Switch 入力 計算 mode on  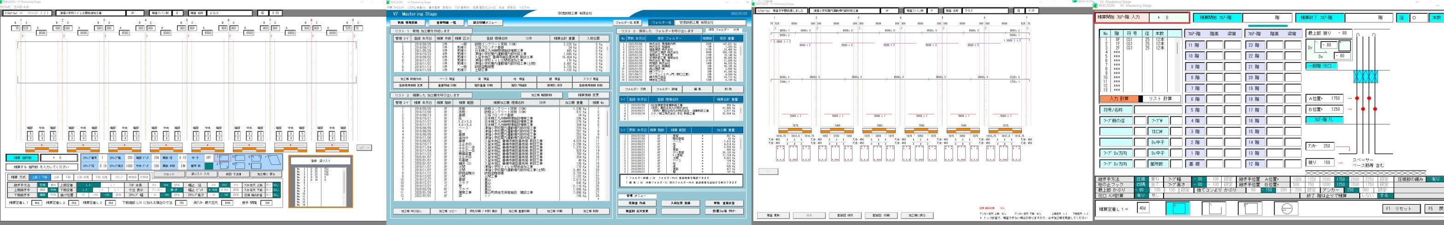coord(1118,99)
